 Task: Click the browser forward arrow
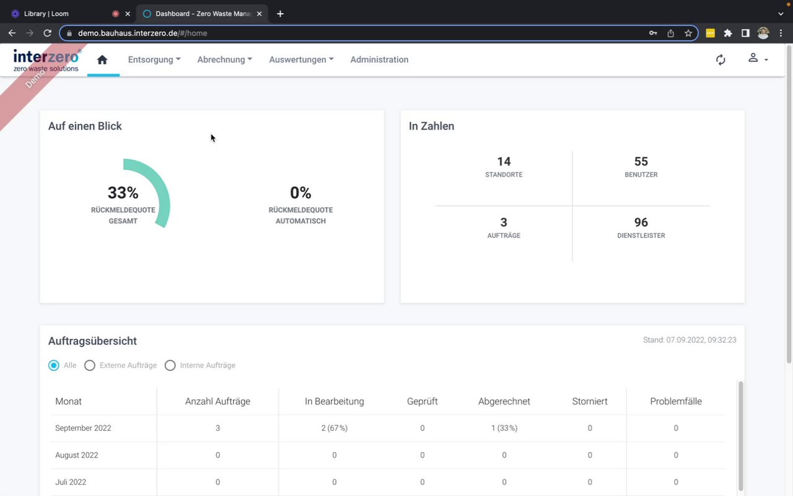pos(29,33)
